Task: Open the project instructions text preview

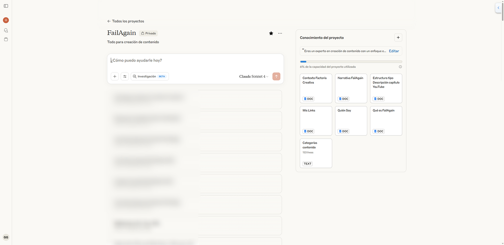Action: point(344,51)
